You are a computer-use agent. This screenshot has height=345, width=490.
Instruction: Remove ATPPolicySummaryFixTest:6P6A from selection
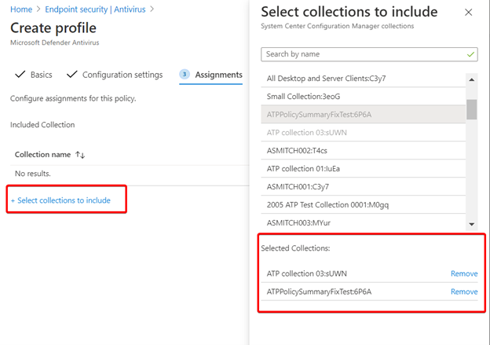pyautogui.click(x=463, y=292)
